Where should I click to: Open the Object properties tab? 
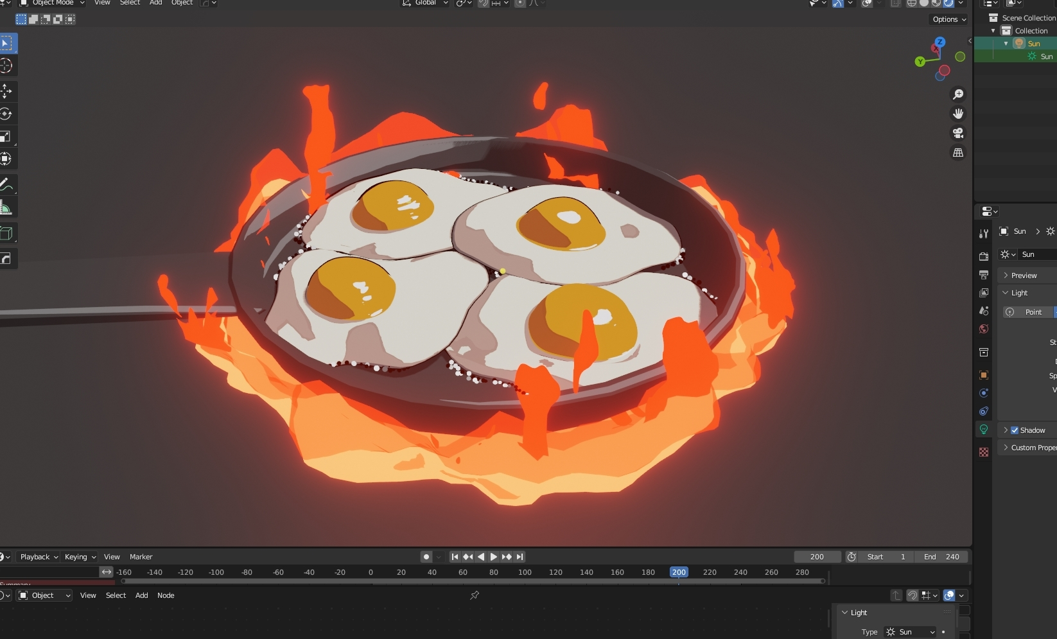click(x=983, y=374)
